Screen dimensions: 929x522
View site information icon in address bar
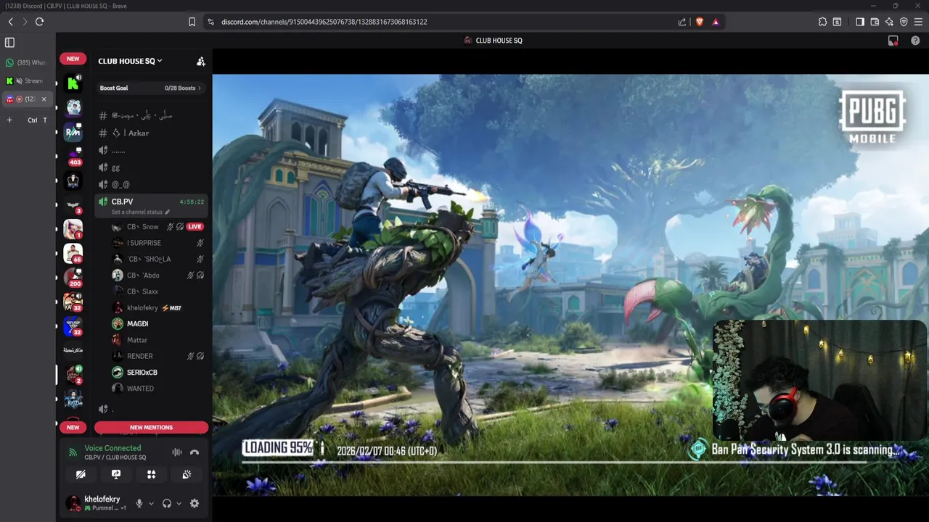(210, 22)
